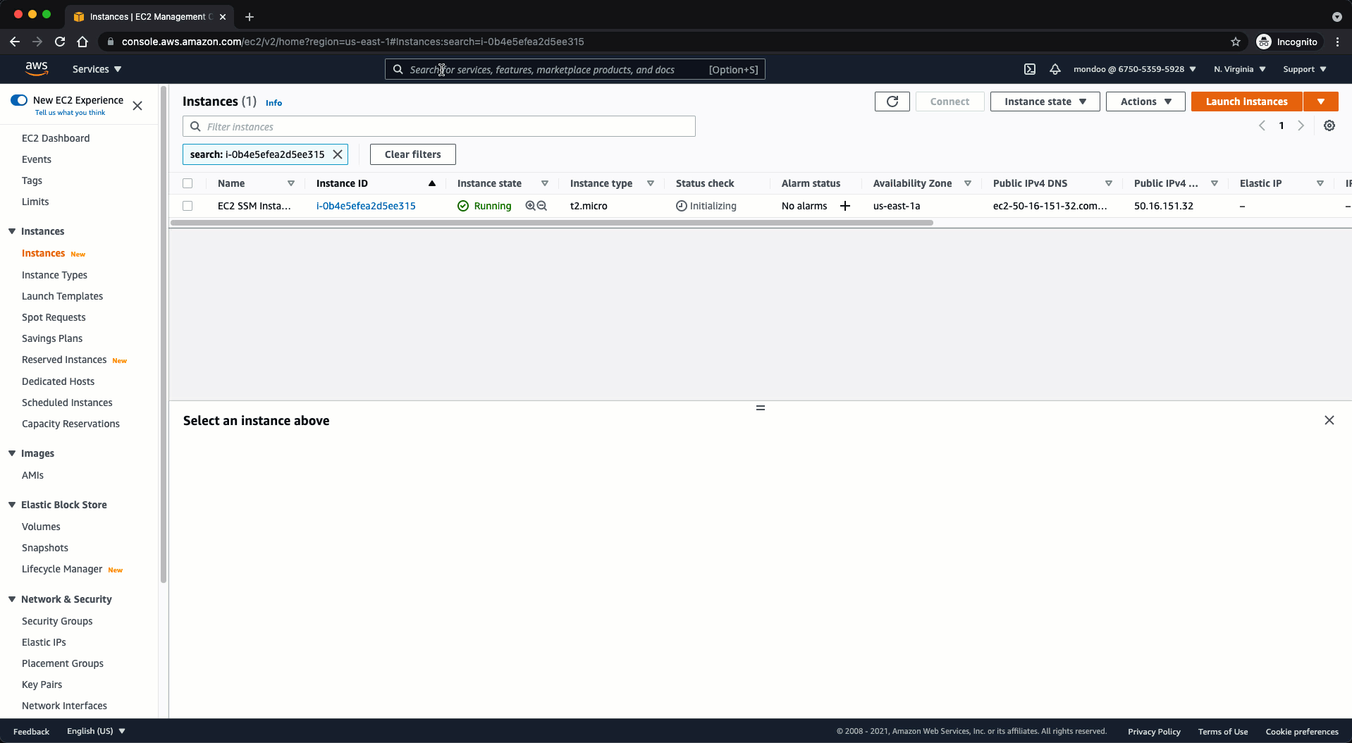Open table preferences via the gear icon

(x=1329, y=125)
